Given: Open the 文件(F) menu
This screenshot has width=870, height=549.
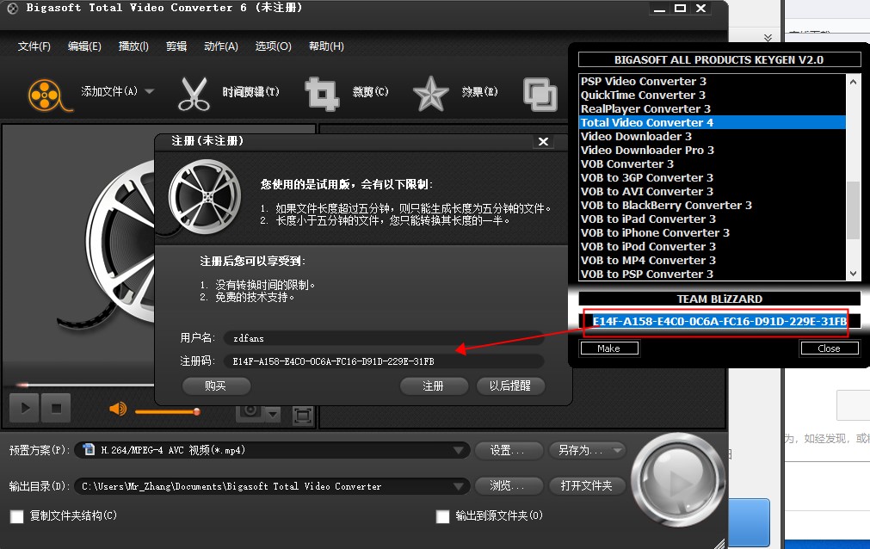Looking at the screenshot, I should point(34,46).
